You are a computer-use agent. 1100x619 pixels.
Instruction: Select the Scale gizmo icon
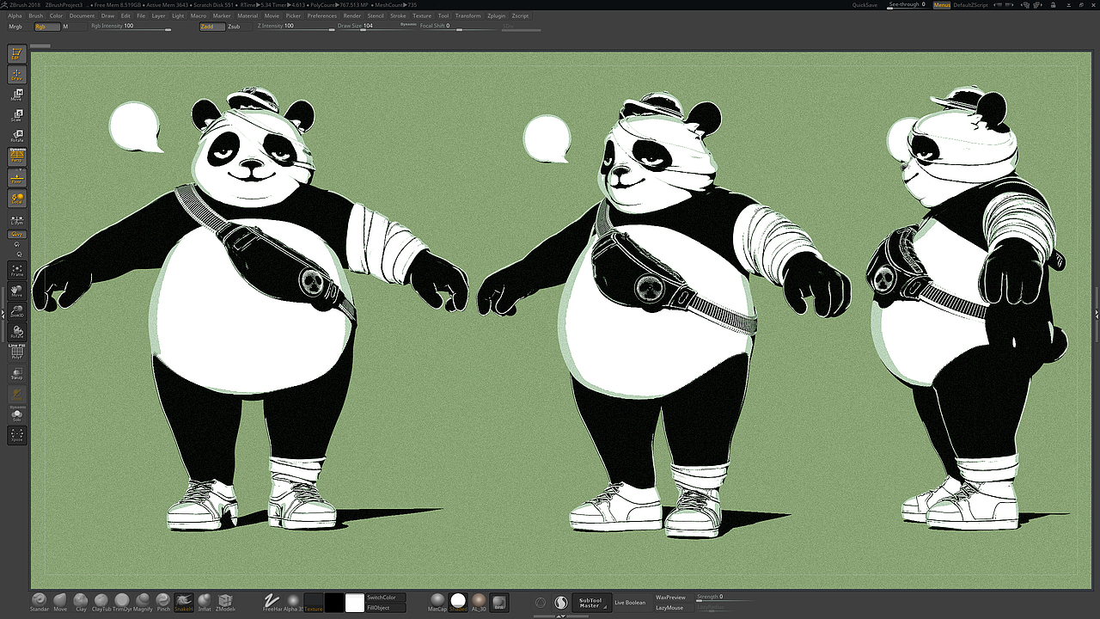click(x=16, y=116)
